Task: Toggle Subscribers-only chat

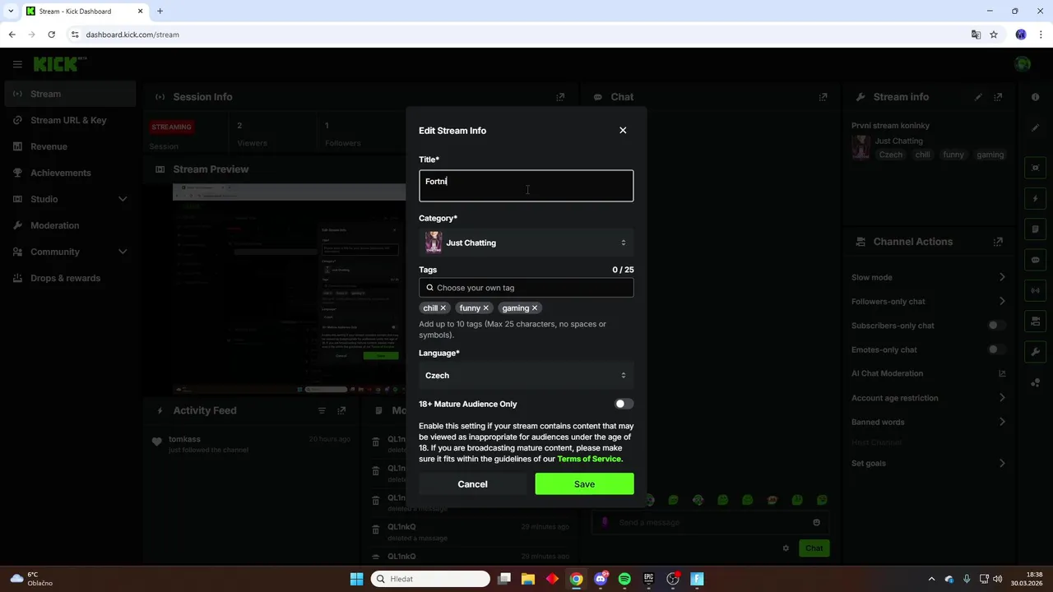Action: click(x=996, y=326)
